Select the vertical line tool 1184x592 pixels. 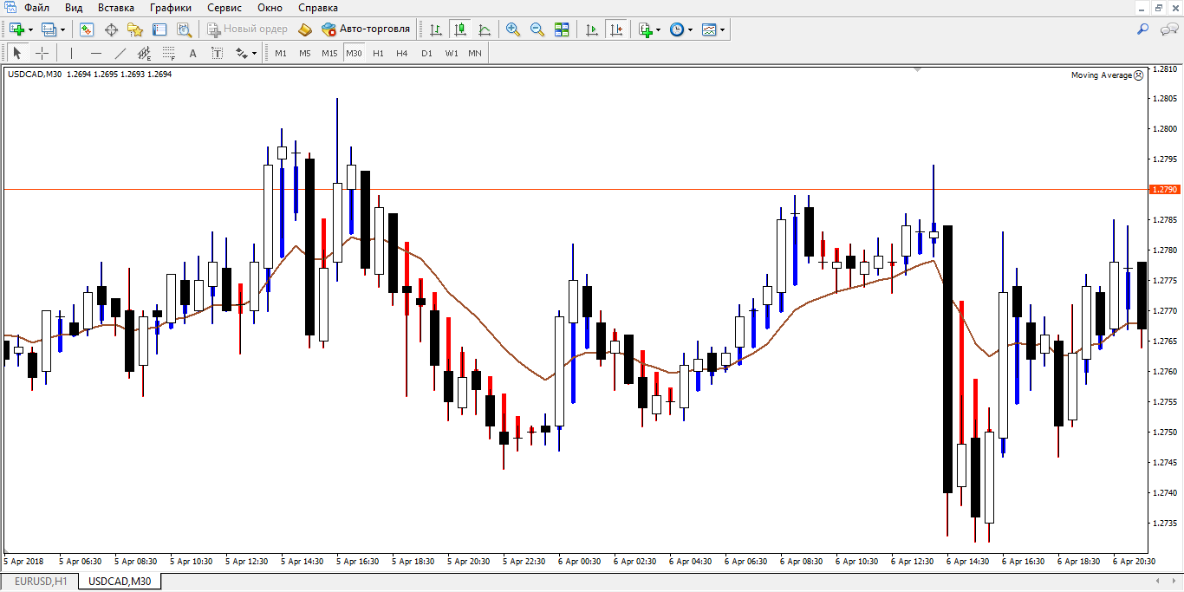(71, 53)
